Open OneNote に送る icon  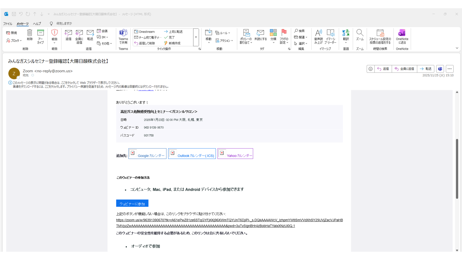point(402,37)
